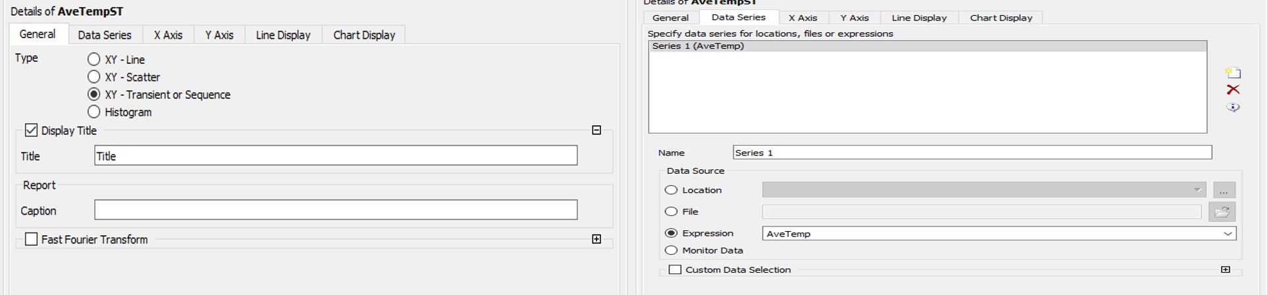1268x295 pixels.
Task: Open the Location dropdown list
Action: [984, 190]
